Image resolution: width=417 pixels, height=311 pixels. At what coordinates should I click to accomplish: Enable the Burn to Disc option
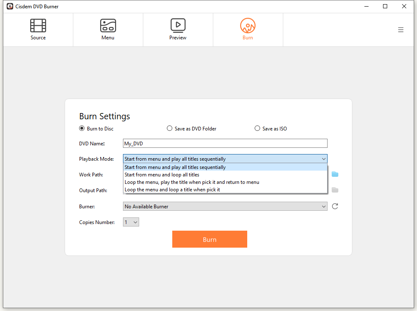(x=82, y=128)
